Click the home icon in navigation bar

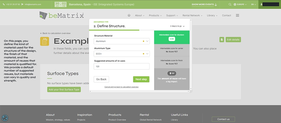pyautogui.click(x=129, y=15)
